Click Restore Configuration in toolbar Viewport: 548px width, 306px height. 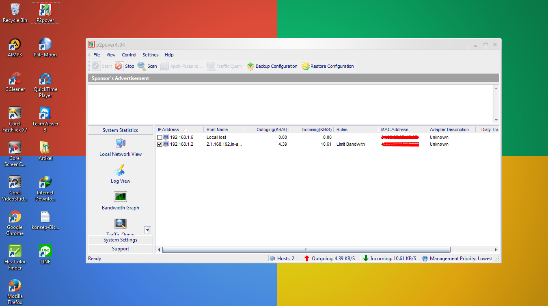pos(328,66)
